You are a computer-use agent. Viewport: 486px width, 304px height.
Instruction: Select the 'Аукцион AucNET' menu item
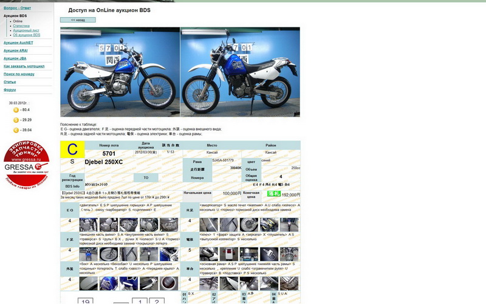point(18,43)
